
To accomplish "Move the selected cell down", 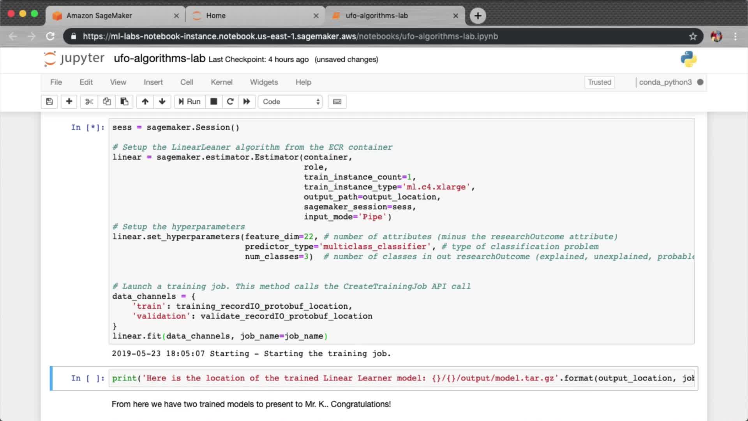I will (x=162, y=102).
